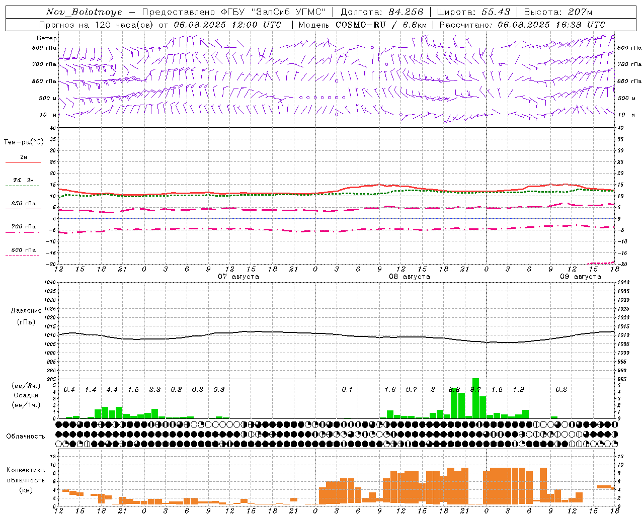Click the '07 августа' date label

click(x=238, y=277)
